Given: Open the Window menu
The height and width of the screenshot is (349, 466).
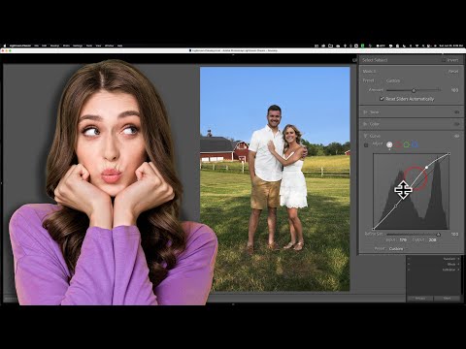Looking at the screenshot, I should point(110,46).
